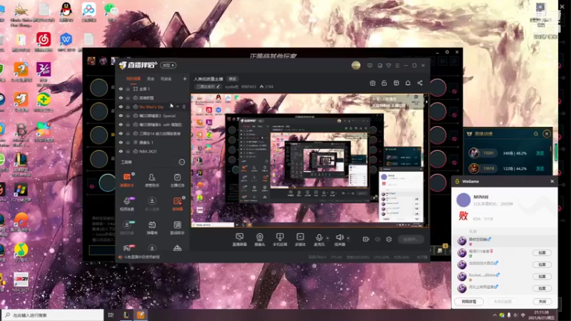
Task: Click the expand arrow on the preview's right edge
Action: 426,102
